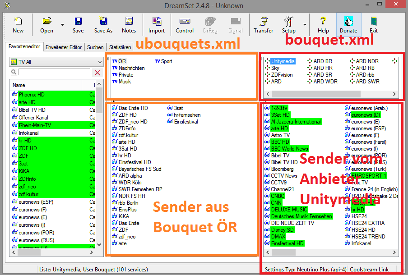
Task: Select the Nachrichten user bouquet
Action: click(131, 68)
